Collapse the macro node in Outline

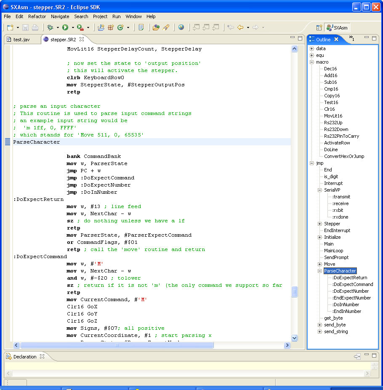point(312,62)
